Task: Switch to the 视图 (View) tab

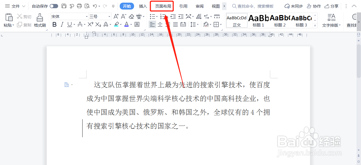Action: click(x=216, y=6)
